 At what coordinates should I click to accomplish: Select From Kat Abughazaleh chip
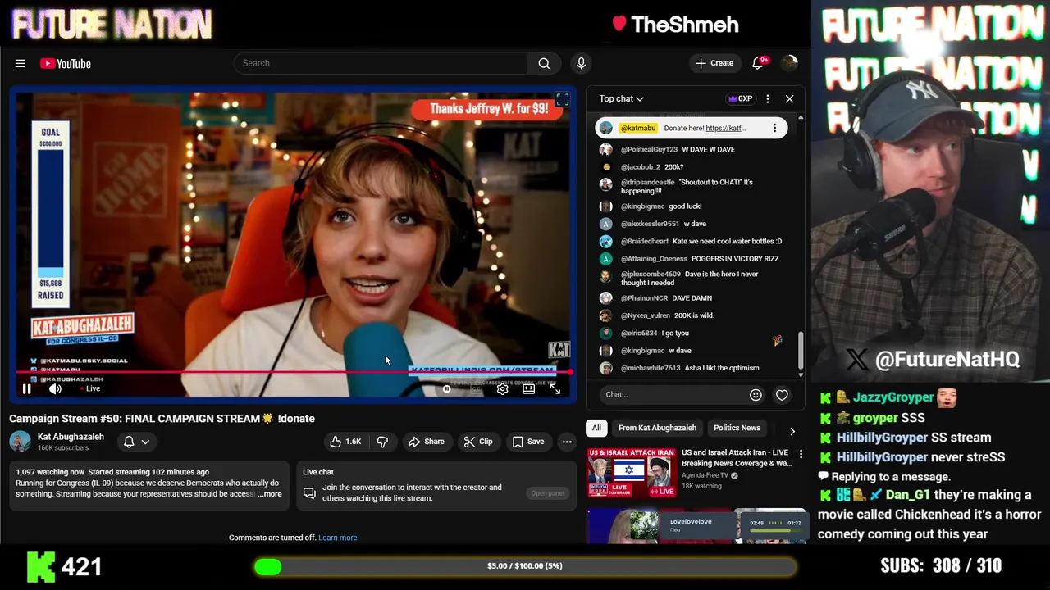click(657, 428)
